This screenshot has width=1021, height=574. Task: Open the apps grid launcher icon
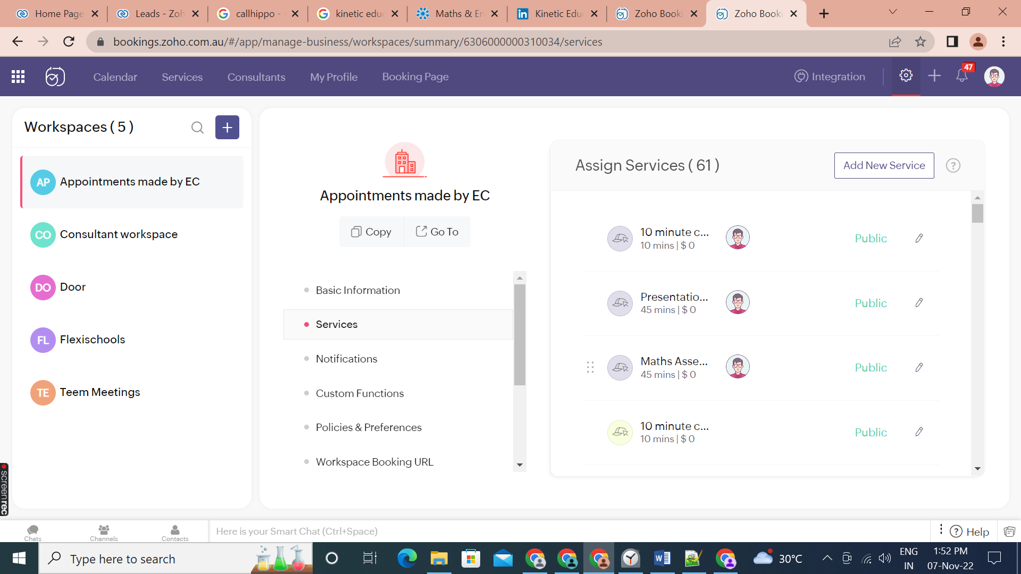pyautogui.click(x=18, y=77)
